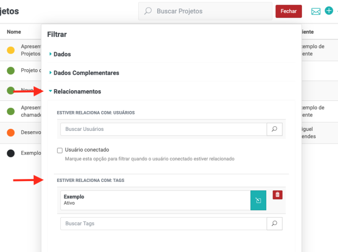
Task: Click the Nome column header
Action: tap(14, 32)
